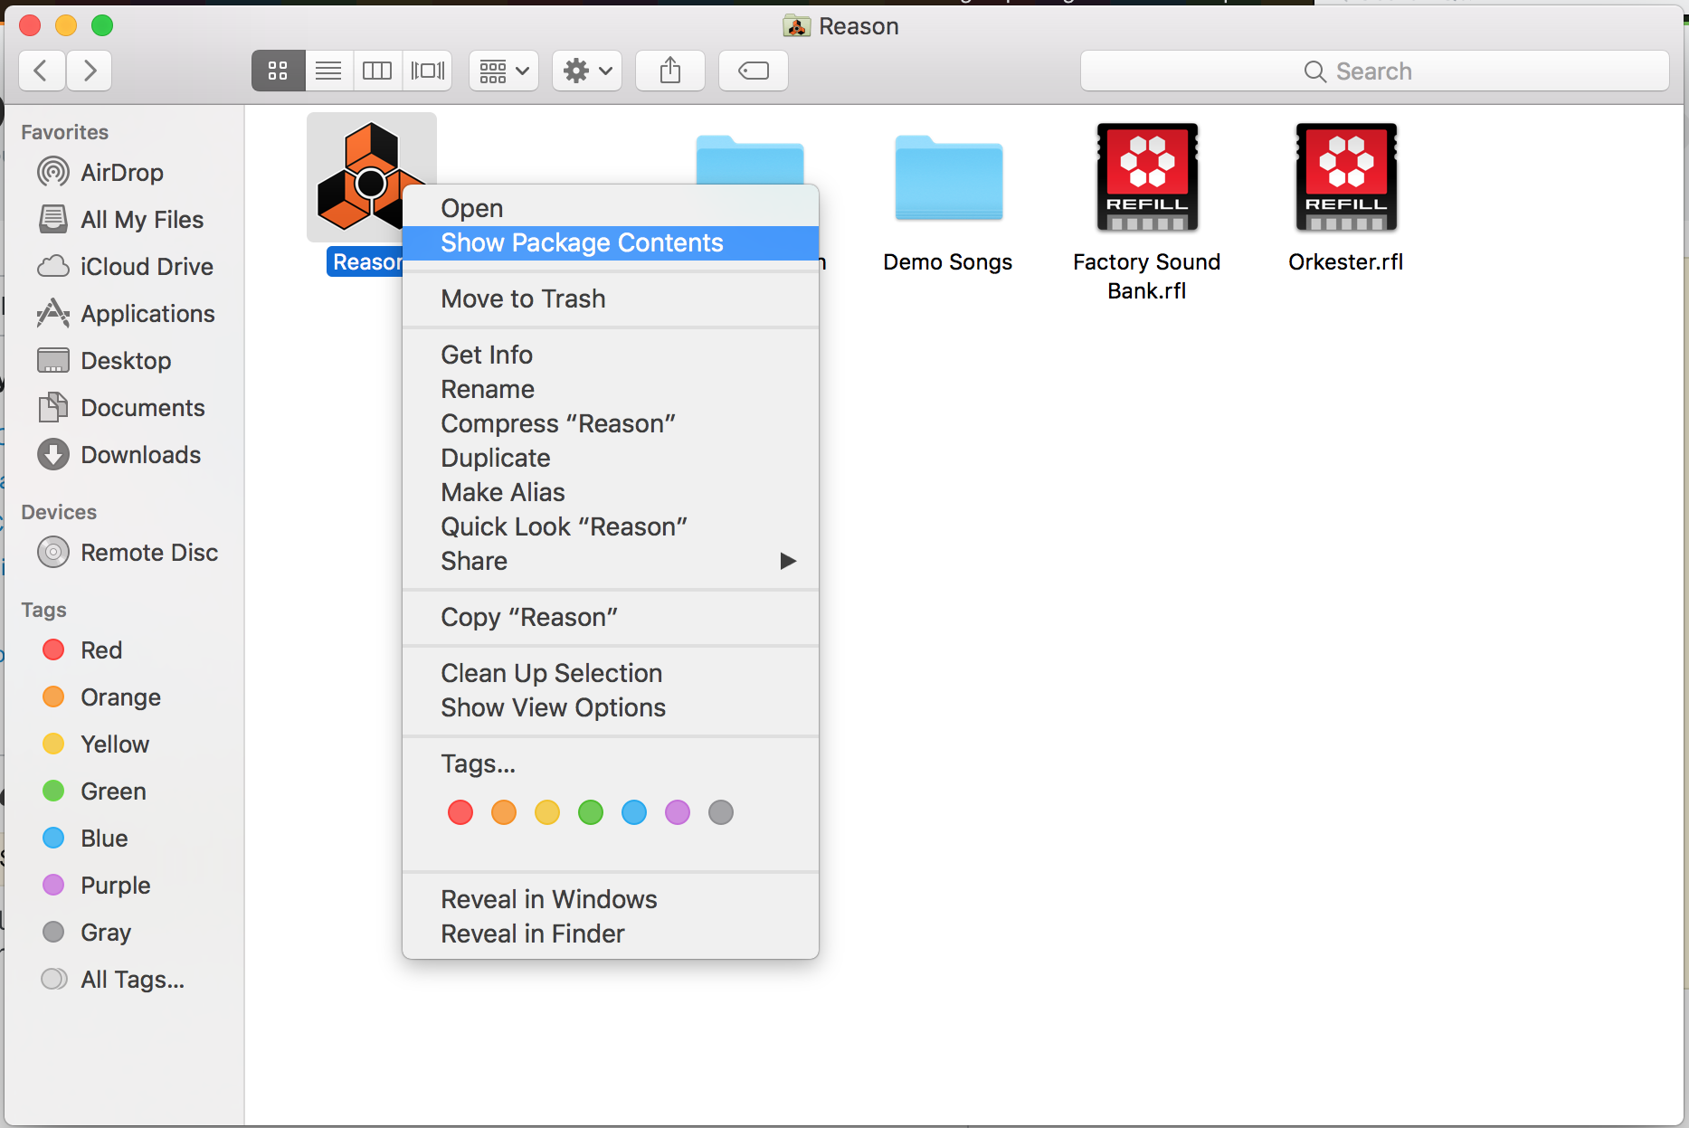Switch to list view
Screen dimensions: 1689x1128
click(328, 71)
